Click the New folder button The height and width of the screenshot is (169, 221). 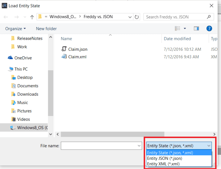(x=46, y=28)
